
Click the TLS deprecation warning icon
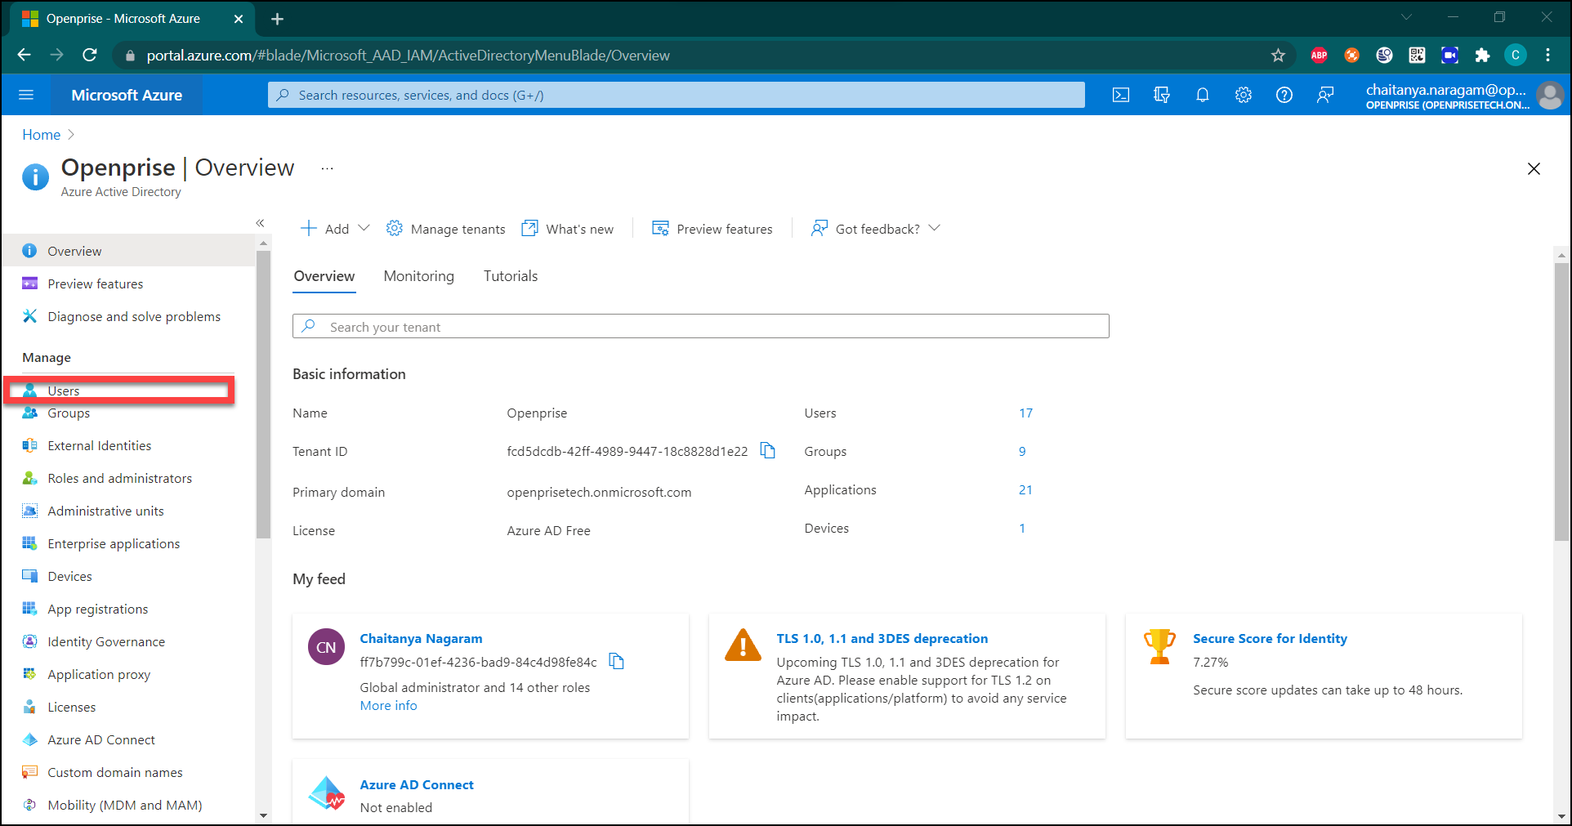[743, 645]
